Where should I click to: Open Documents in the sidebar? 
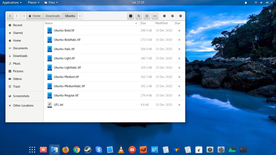click(x=20, y=48)
